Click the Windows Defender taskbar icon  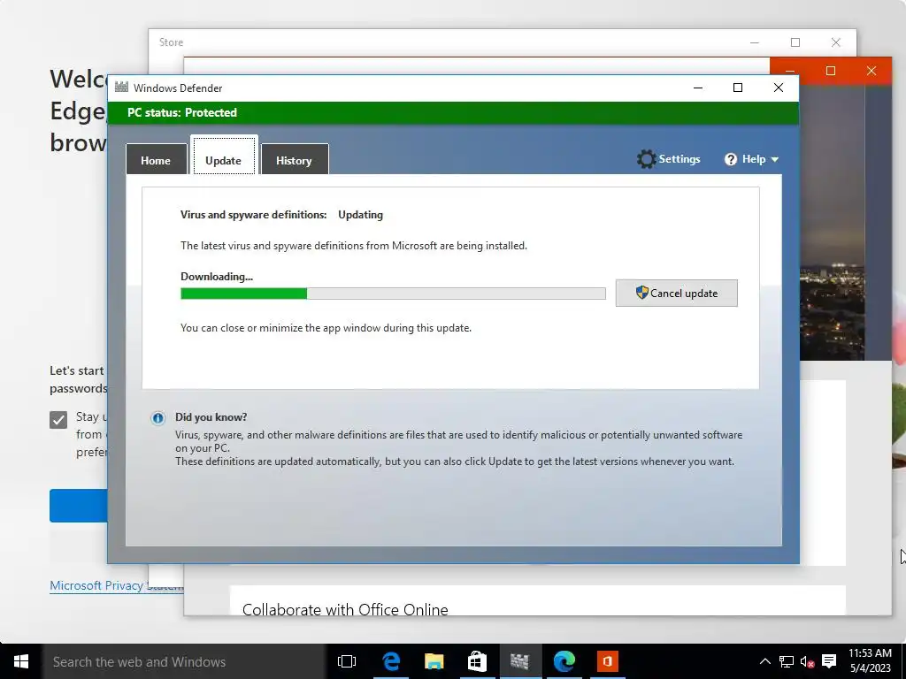[x=520, y=661]
